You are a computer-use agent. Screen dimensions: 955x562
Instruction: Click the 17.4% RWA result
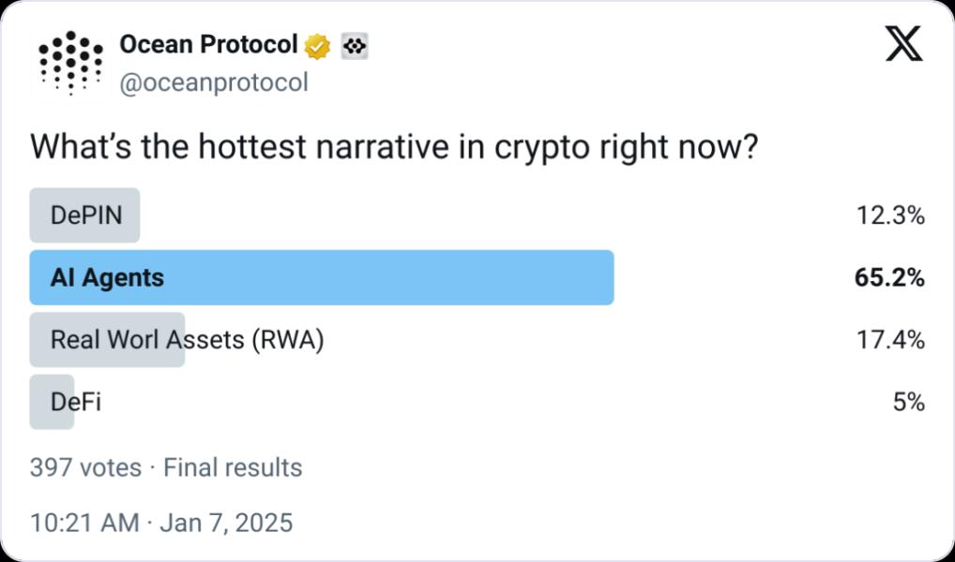point(890,339)
